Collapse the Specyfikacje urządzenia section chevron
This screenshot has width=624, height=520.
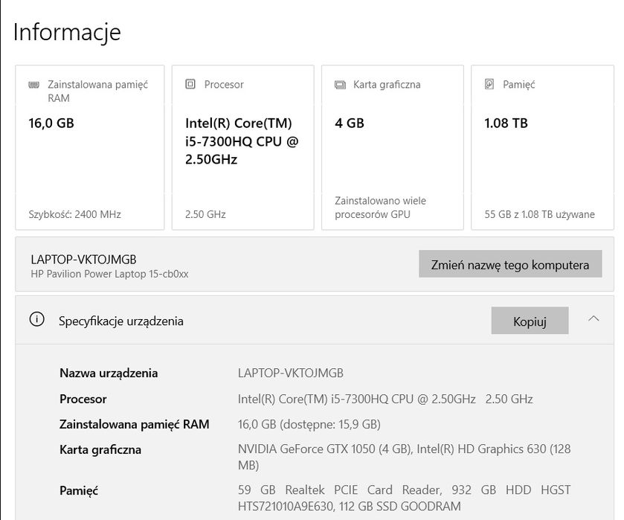coord(594,318)
